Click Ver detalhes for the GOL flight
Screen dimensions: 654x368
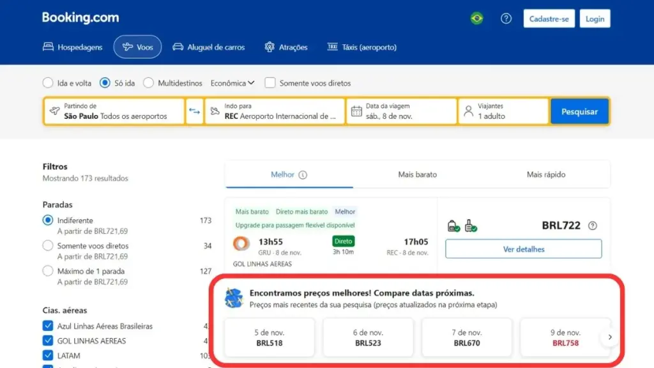[x=524, y=249]
